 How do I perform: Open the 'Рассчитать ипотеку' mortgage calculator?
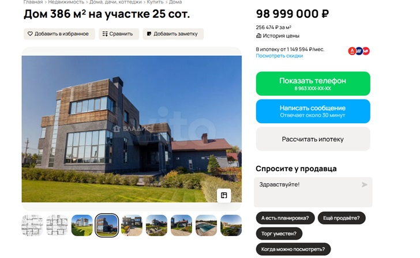tap(313, 139)
